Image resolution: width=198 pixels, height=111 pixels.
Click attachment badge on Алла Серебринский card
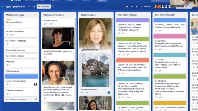45,57
